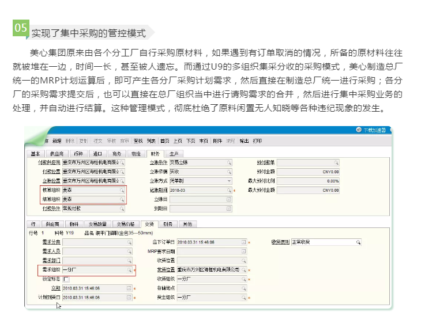Switch to the 进口 tab
This screenshot has height=327, width=421.
coord(97,154)
